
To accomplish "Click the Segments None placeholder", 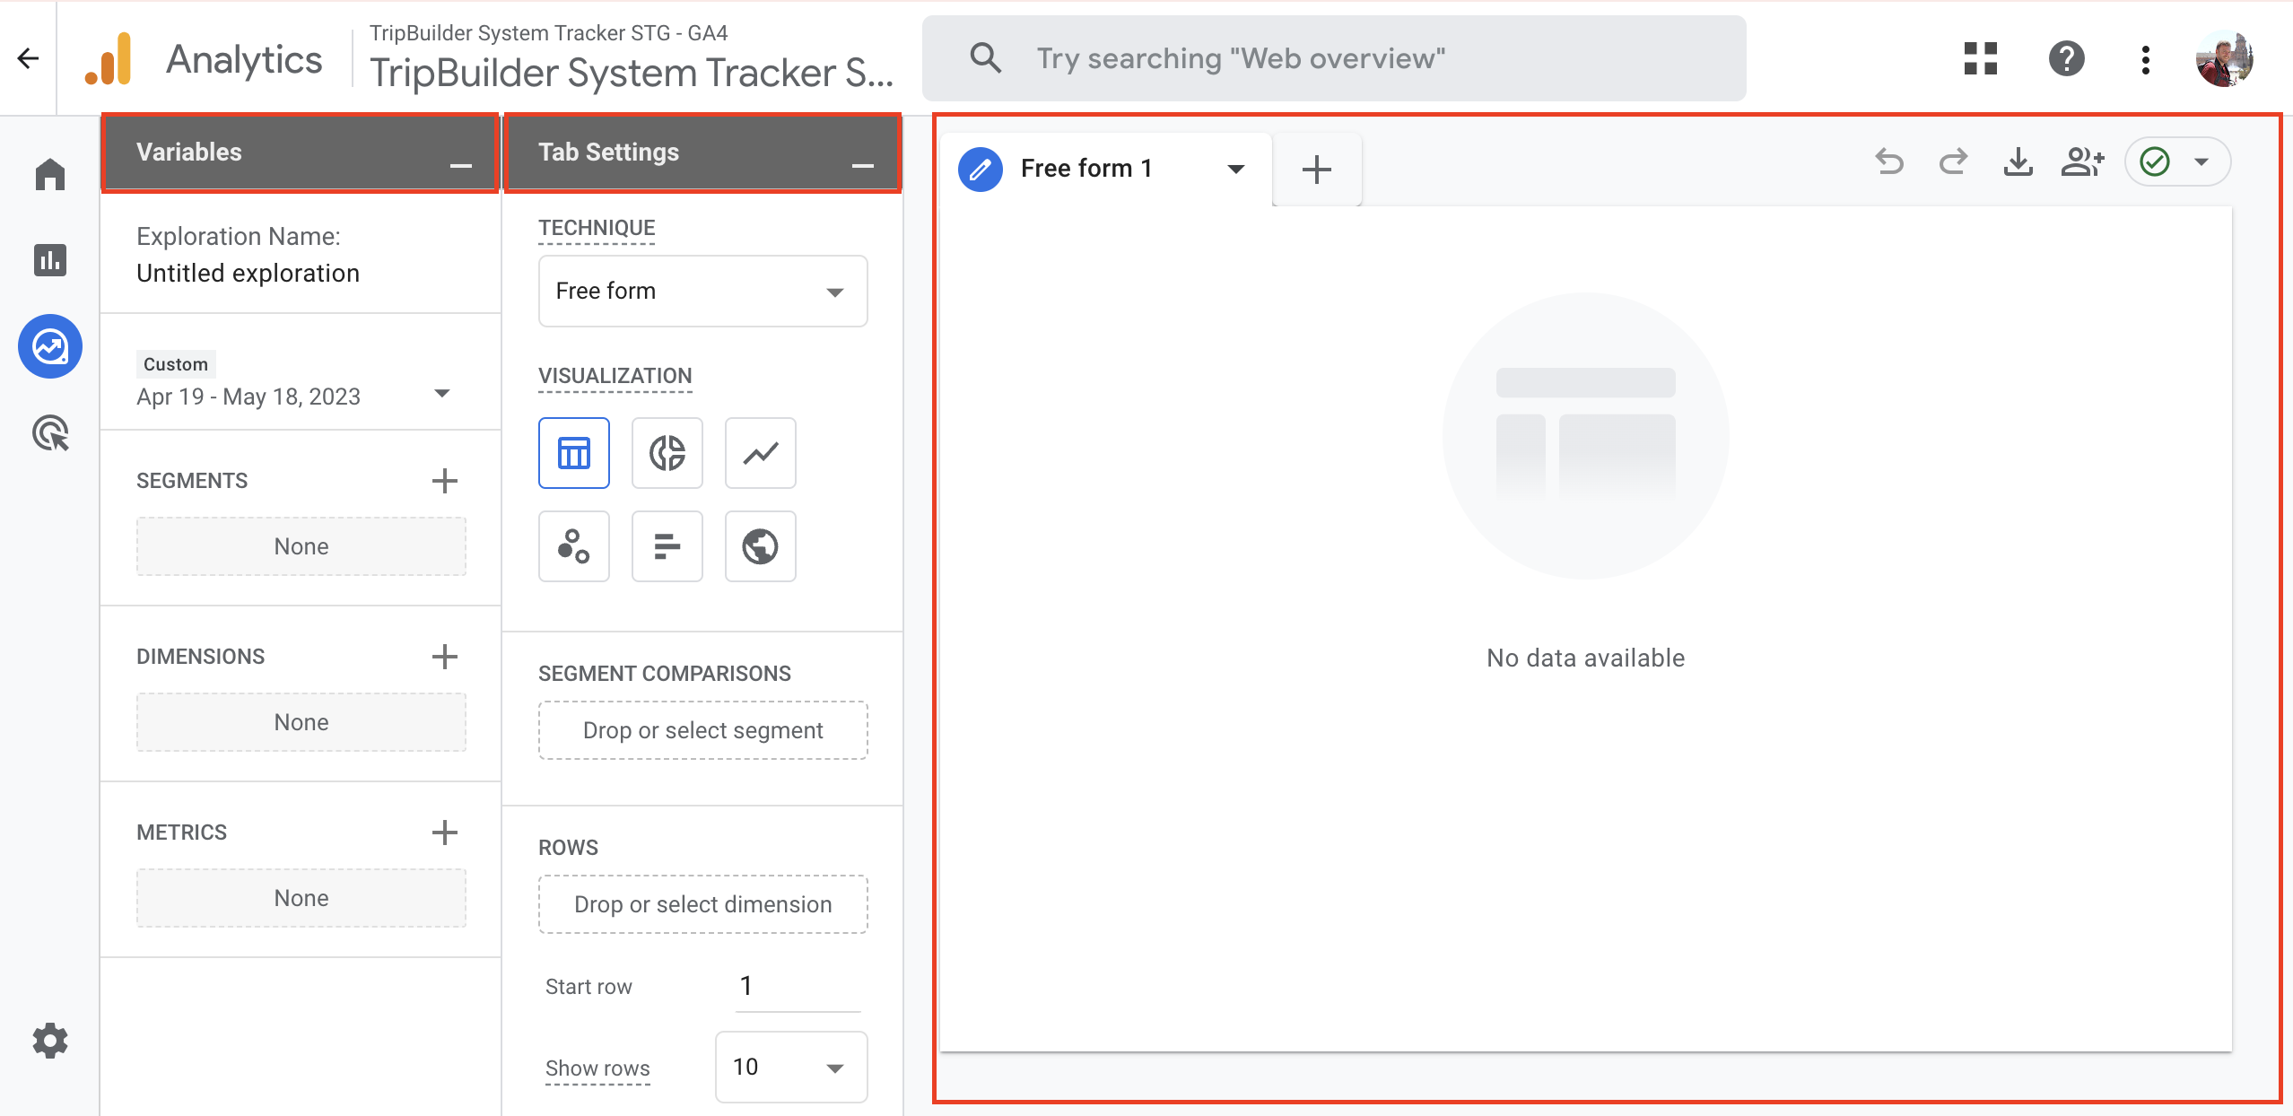I will (301, 546).
